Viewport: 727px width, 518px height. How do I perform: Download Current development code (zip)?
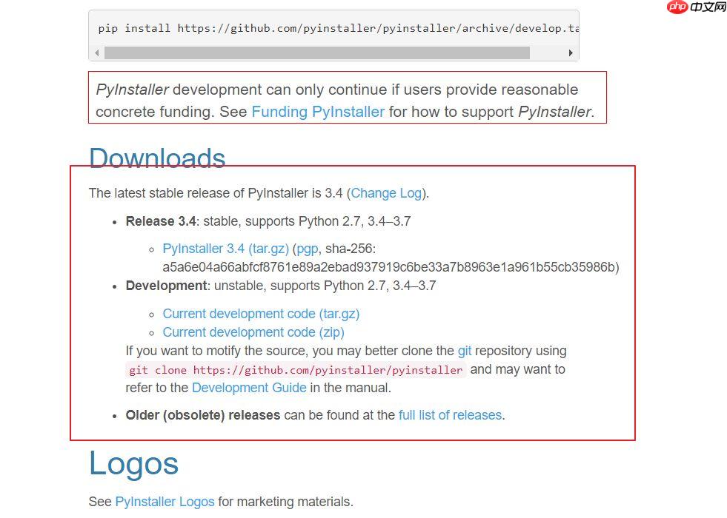[253, 332]
